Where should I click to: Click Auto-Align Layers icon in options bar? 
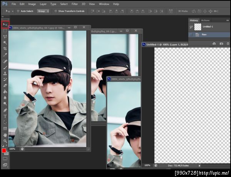click(x=171, y=11)
